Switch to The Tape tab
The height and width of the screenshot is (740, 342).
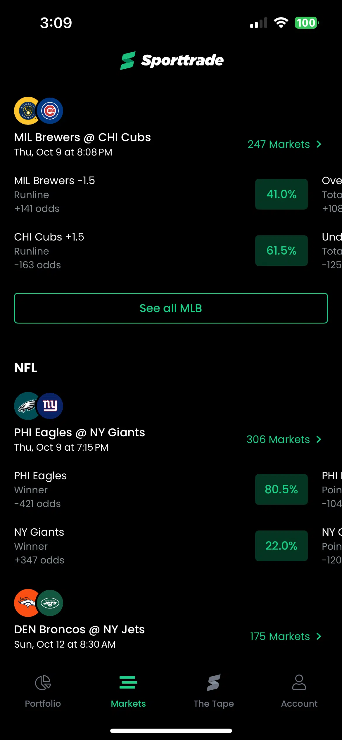click(214, 690)
